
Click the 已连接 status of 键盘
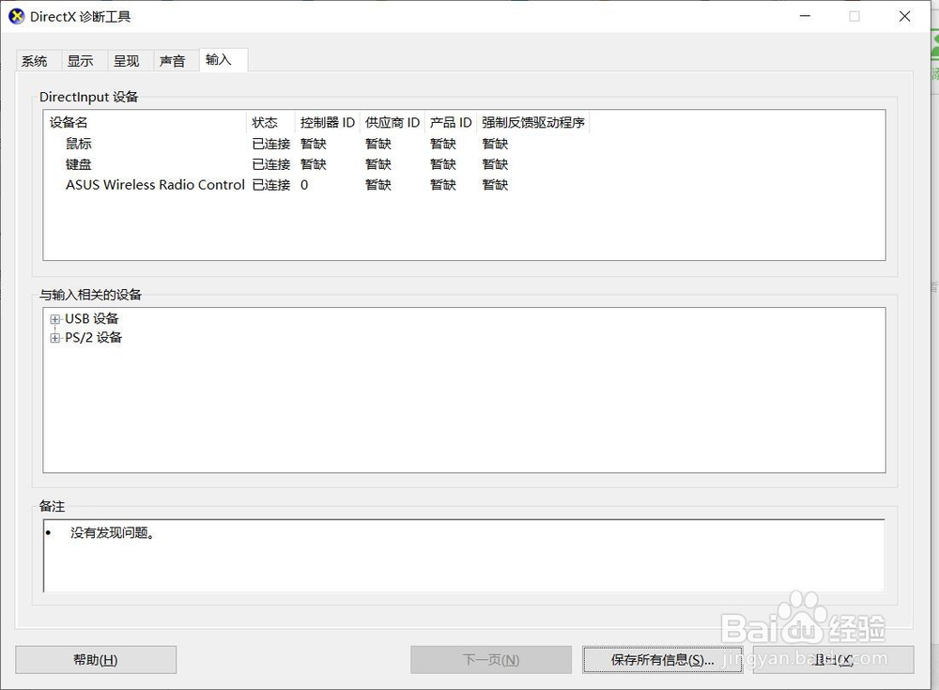tap(271, 164)
